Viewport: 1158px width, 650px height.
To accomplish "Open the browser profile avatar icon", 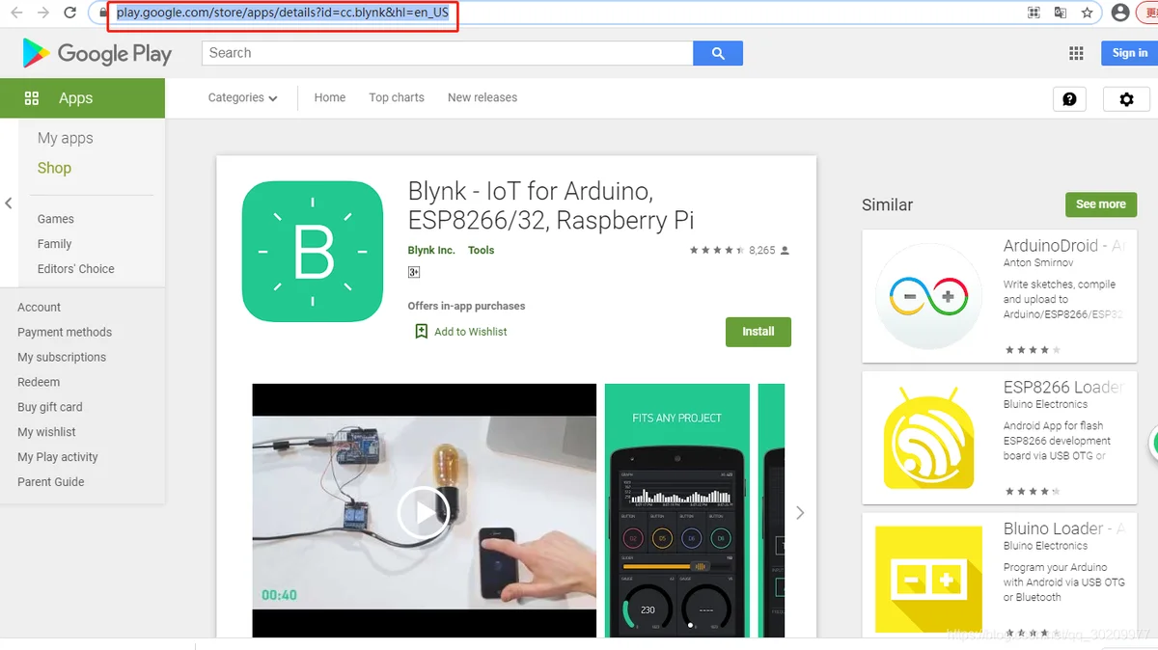I will tap(1119, 13).
